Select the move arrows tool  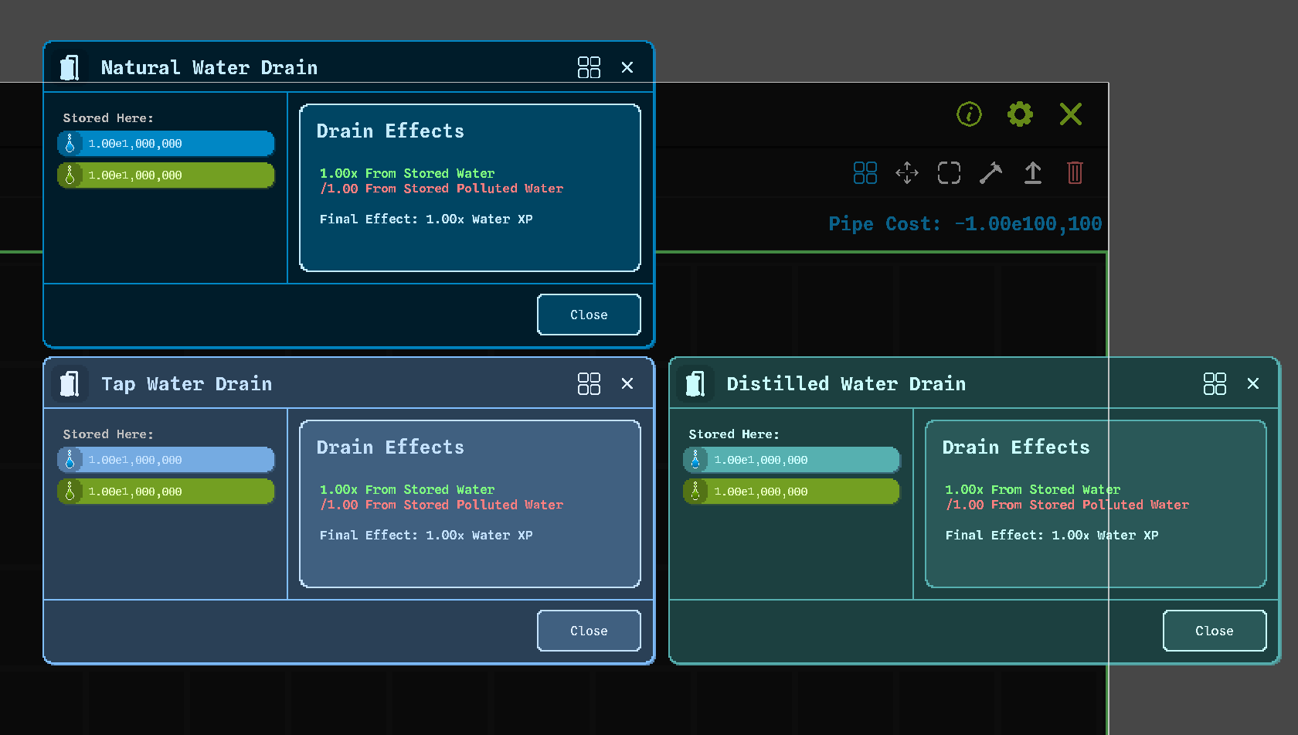pos(907,172)
